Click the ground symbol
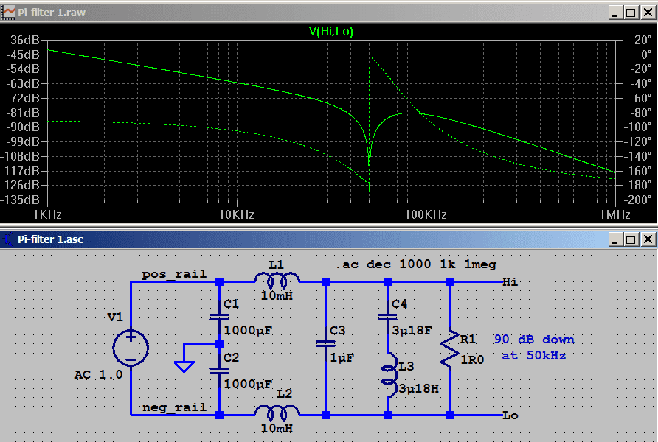The height and width of the screenshot is (442, 658). pyautogui.click(x=184, y=365)
